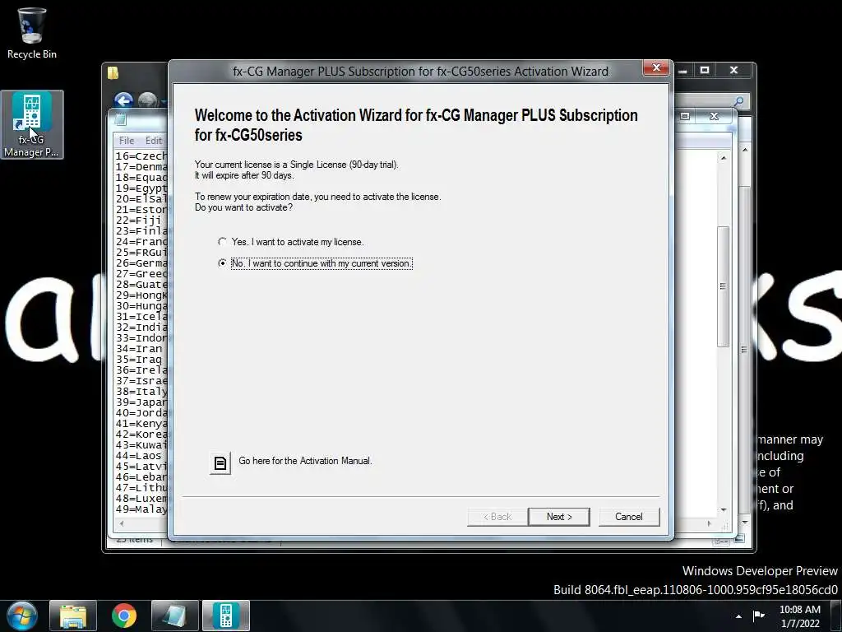Click the Next button in wizard

click(x=559, y=517)
